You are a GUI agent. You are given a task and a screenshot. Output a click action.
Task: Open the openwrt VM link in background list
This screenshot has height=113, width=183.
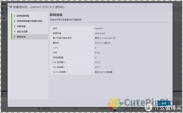click(46, 108)
